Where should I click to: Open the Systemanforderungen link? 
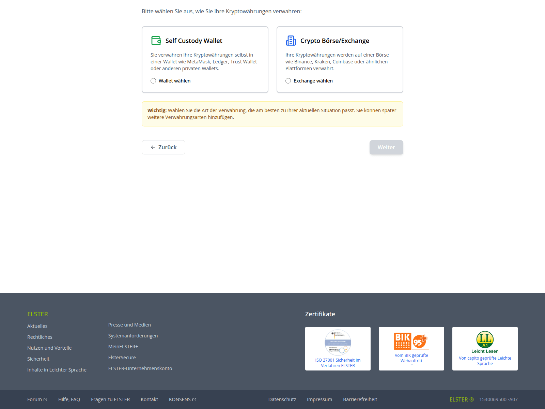point(133,336)
